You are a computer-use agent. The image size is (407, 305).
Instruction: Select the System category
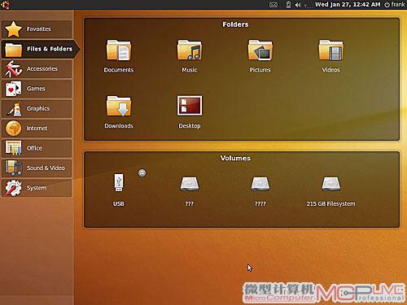click(37, 188)
